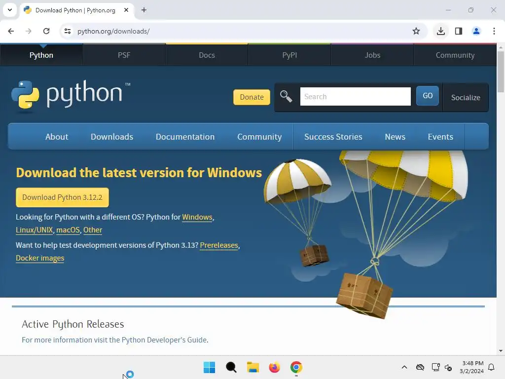Click the Chrome taskbar icon
This screenshot has height=379, width=505.
pyautogui.click(x=296, y=367)
